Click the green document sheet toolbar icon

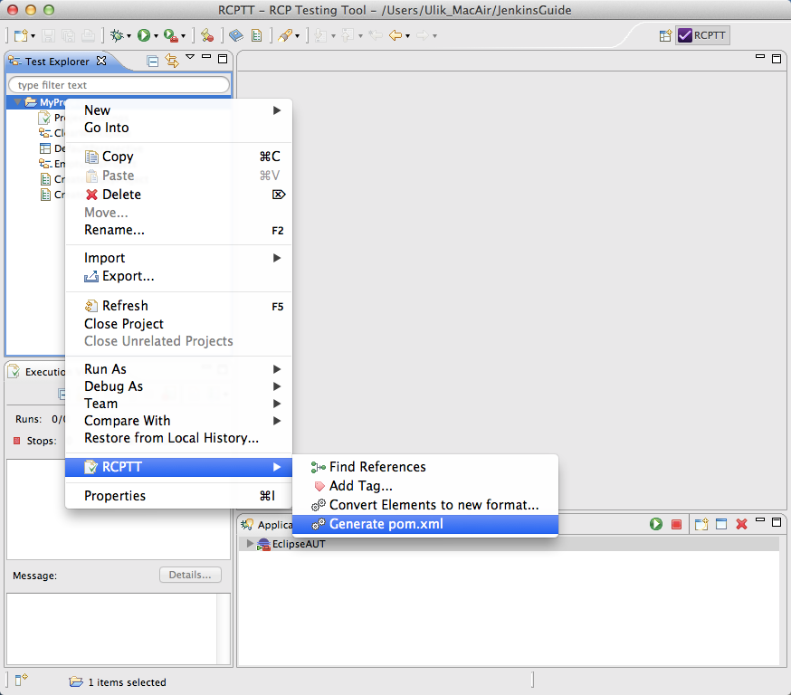tap(257, 35)
